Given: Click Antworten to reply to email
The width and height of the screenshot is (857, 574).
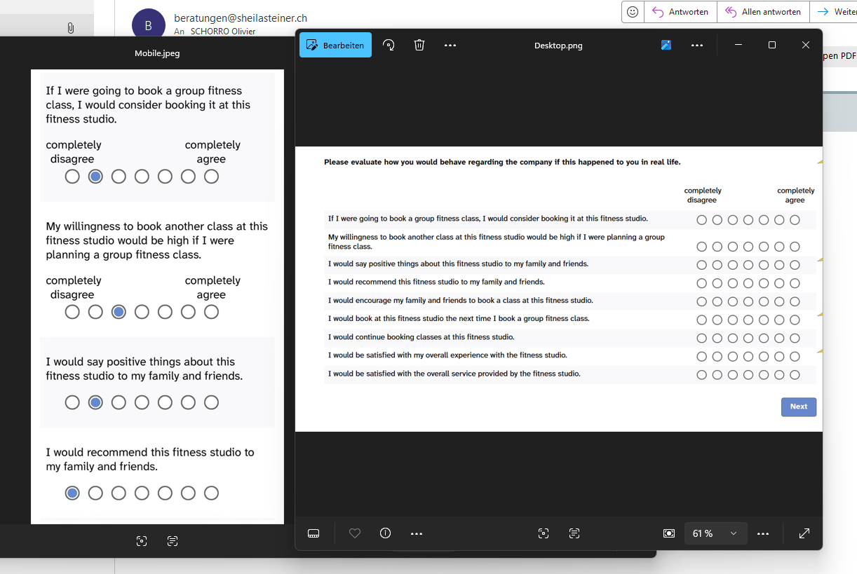Looking at the screenshot, I should click(681, 12).
